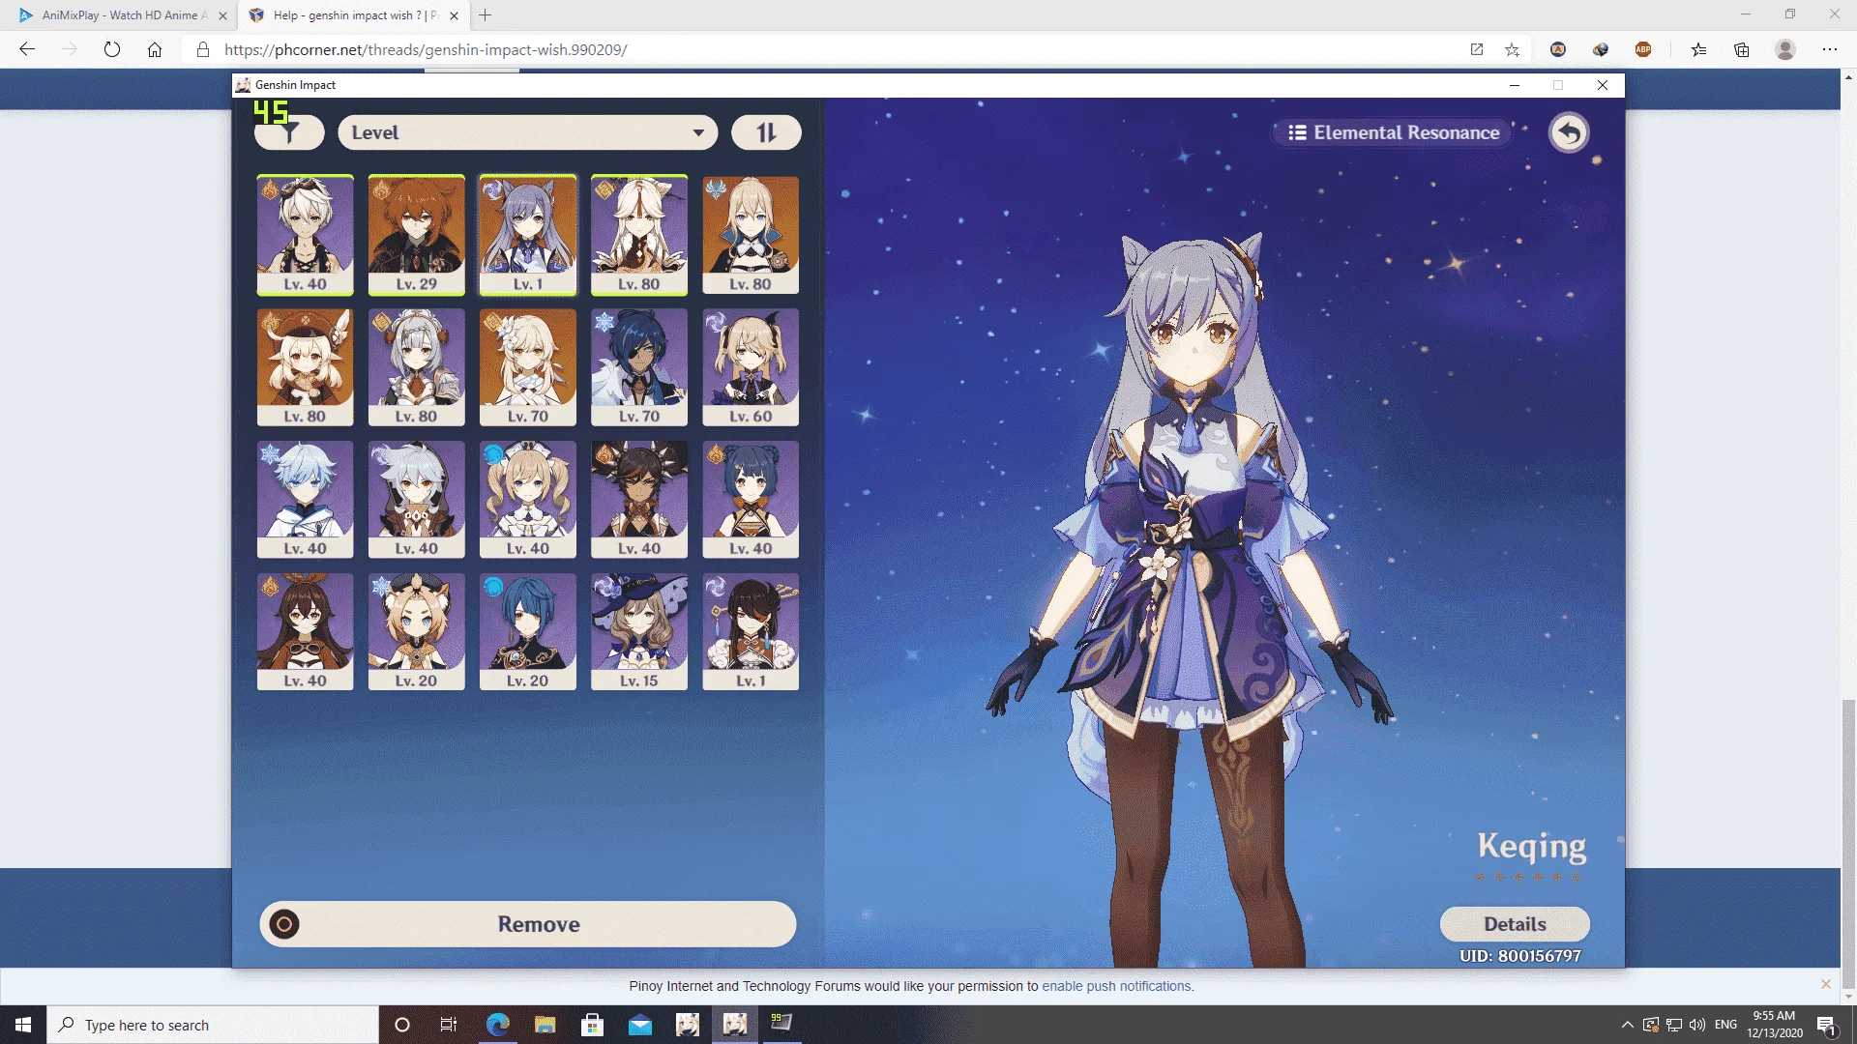Select the eyepatch Lv. 70 blue-haired character

(639, 367)
